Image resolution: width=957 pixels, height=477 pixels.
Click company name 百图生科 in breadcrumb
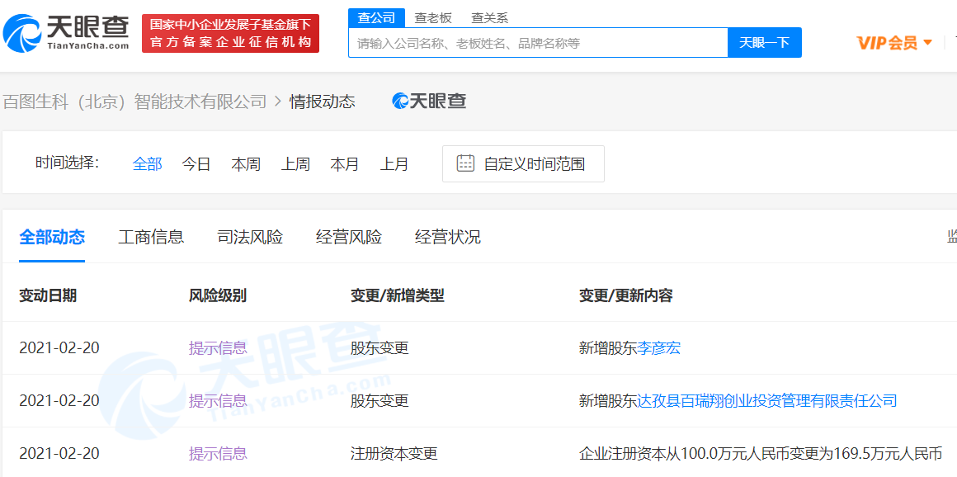(134, 102)
